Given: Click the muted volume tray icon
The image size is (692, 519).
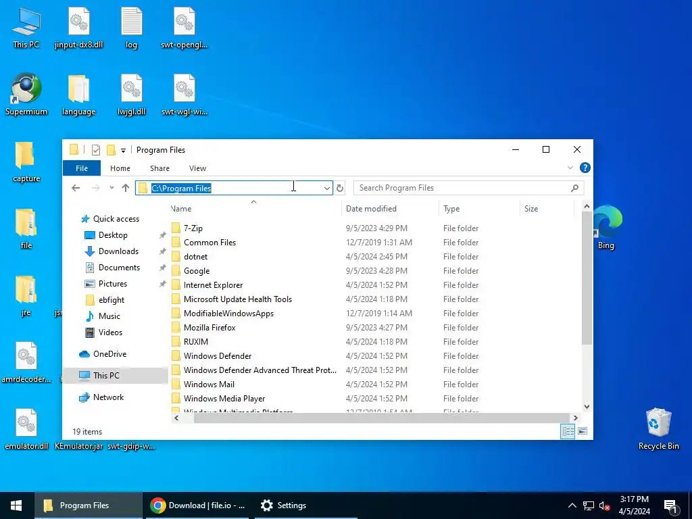Looking at the screenshot, I should coord(605,505).
